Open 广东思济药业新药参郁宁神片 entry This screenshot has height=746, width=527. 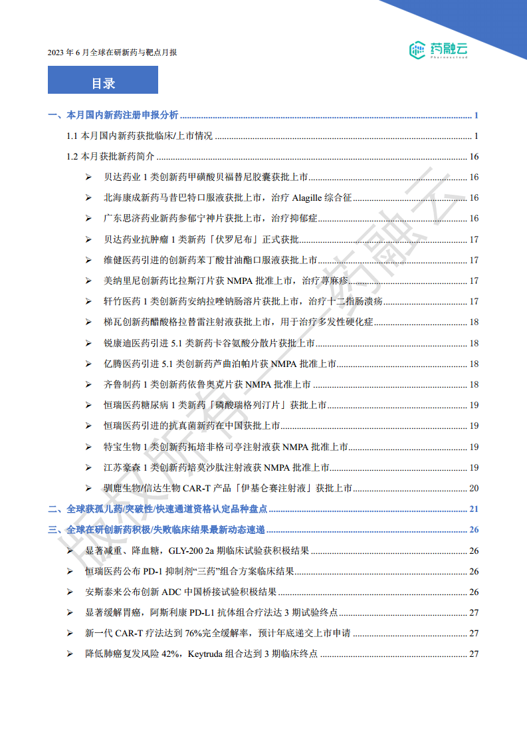click(282, 218)
